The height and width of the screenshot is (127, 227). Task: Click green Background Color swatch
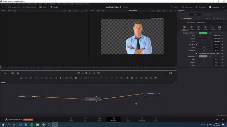click(x=203, y=33)
